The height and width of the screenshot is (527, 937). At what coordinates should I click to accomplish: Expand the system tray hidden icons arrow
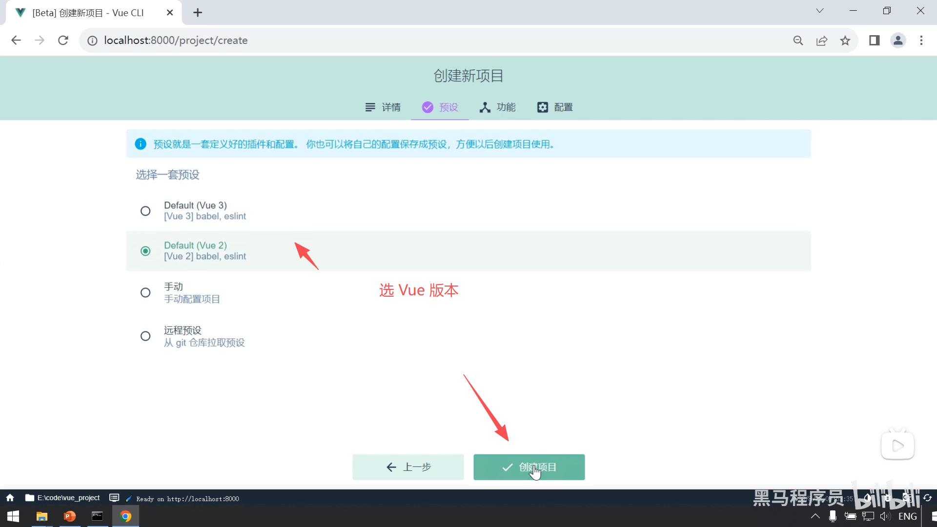(815, 516)
